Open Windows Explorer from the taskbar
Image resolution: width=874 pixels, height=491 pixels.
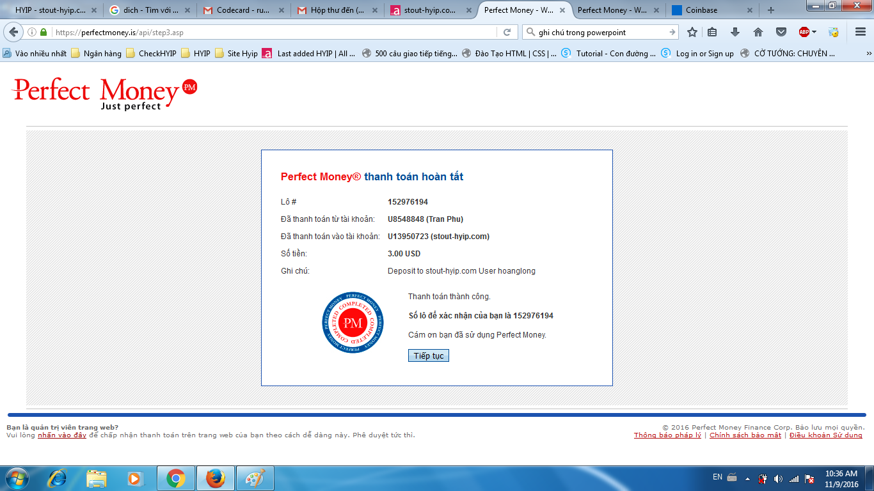pos(97,478)
